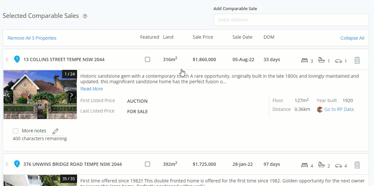Click sale date 28-Jan-22
374x186 pixels.
243,164
